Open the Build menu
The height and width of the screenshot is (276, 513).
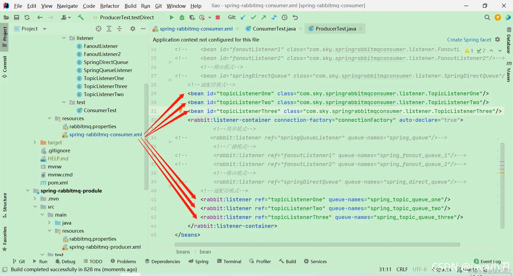[130, 6]
